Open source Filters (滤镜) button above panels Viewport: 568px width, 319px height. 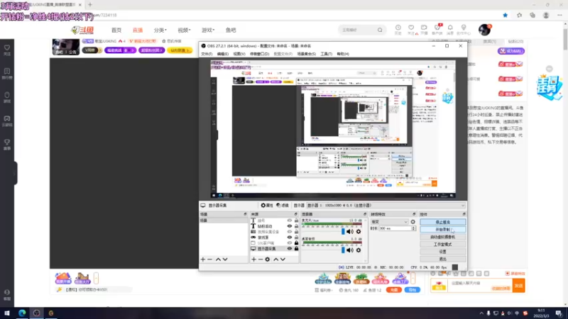point(283,206)
